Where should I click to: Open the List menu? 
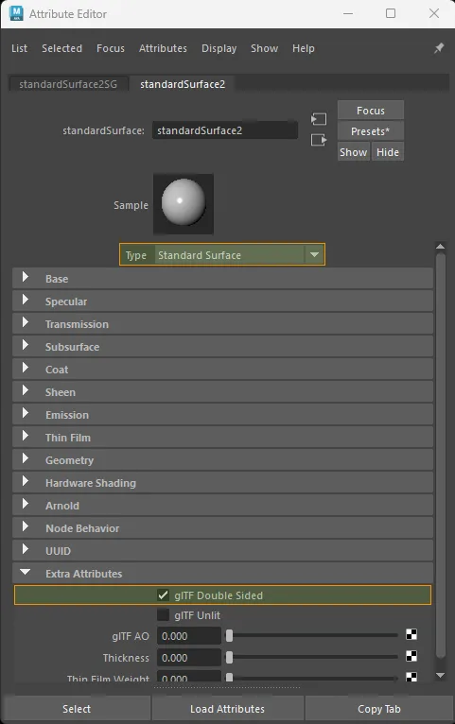click(x=20, y=48)
